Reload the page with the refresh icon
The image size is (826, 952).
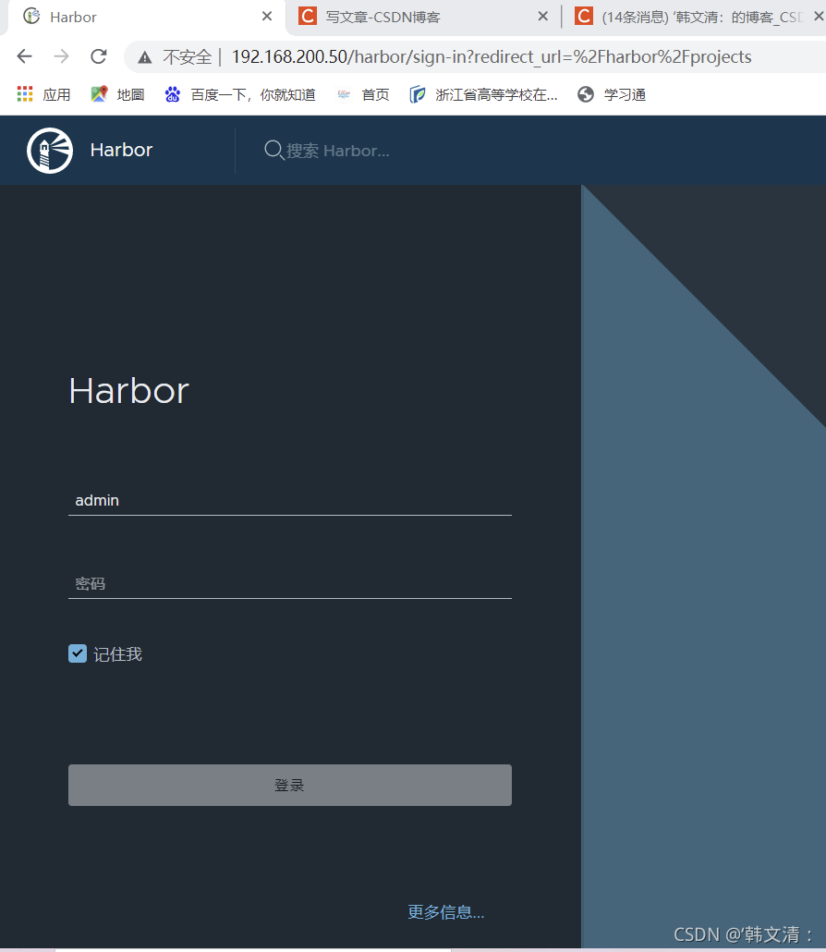[98, 56]
